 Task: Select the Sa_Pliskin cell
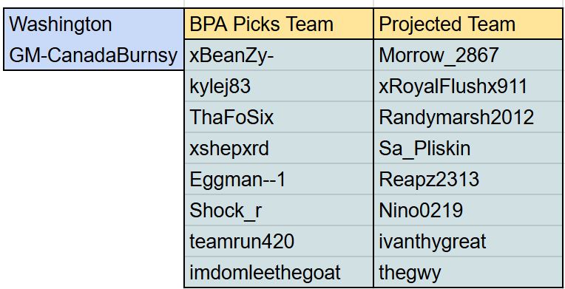pos(467,148)
